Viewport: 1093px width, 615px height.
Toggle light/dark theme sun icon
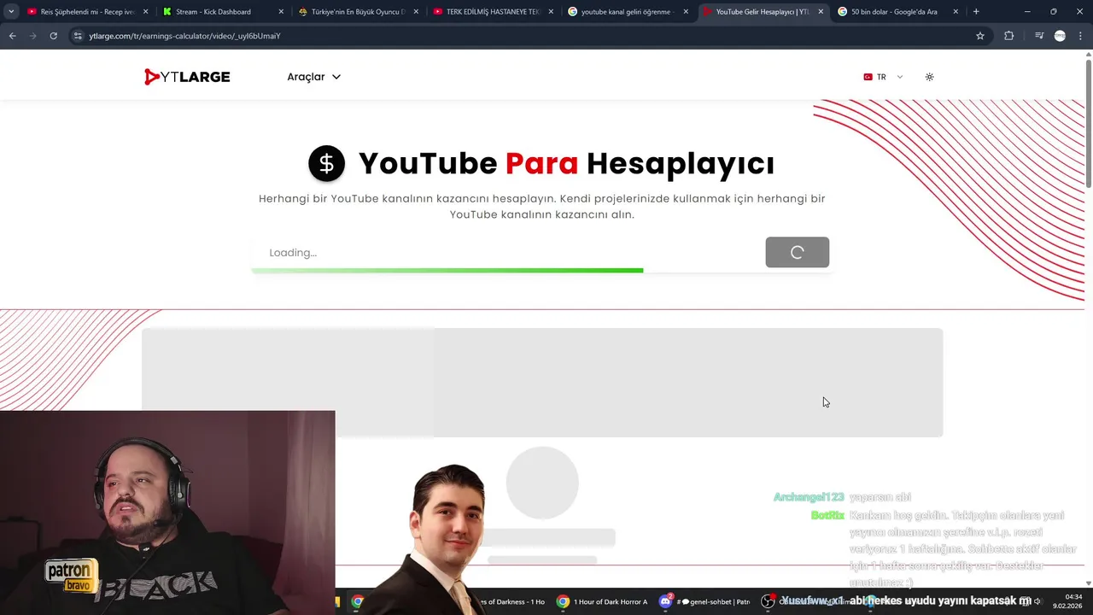pos(929,77)
